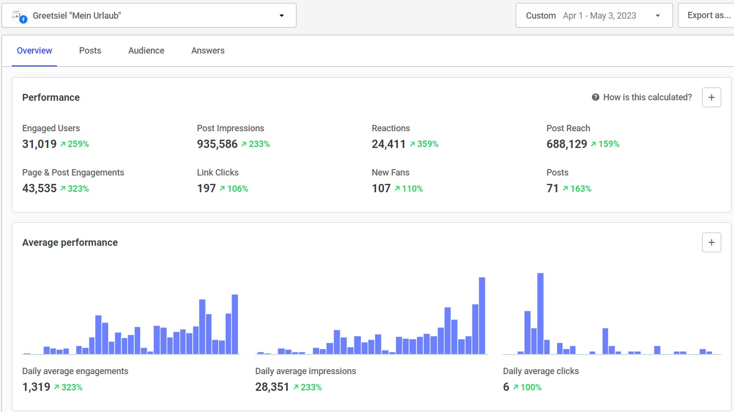Viewport: 734px width, 412px height.
Task: Click the growth arrow beside New Fans
Action: pos(399,188)
